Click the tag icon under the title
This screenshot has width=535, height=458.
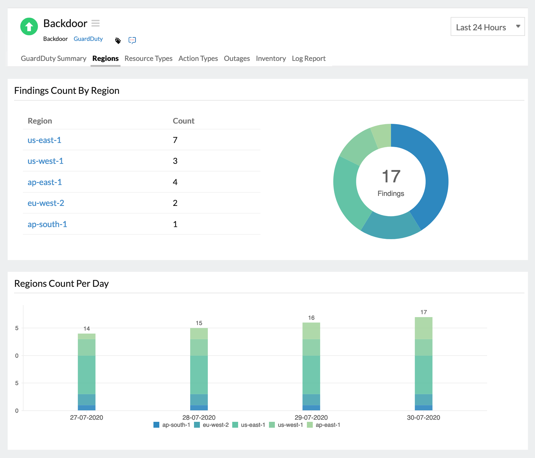(x=118, y=40)
